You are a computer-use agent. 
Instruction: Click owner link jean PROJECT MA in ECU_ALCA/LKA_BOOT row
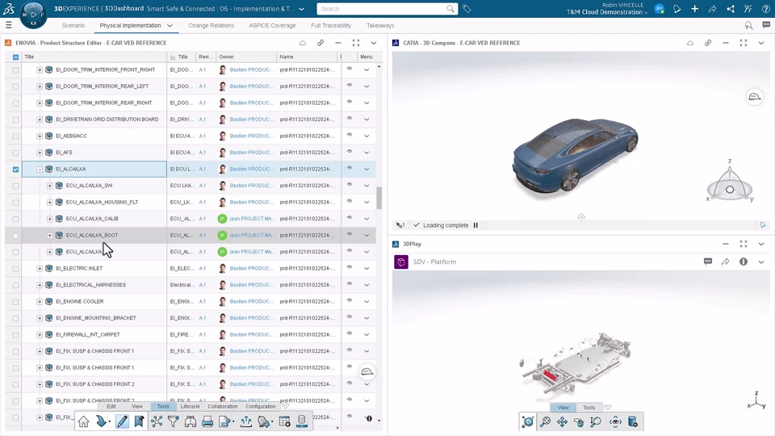(252, 235)
